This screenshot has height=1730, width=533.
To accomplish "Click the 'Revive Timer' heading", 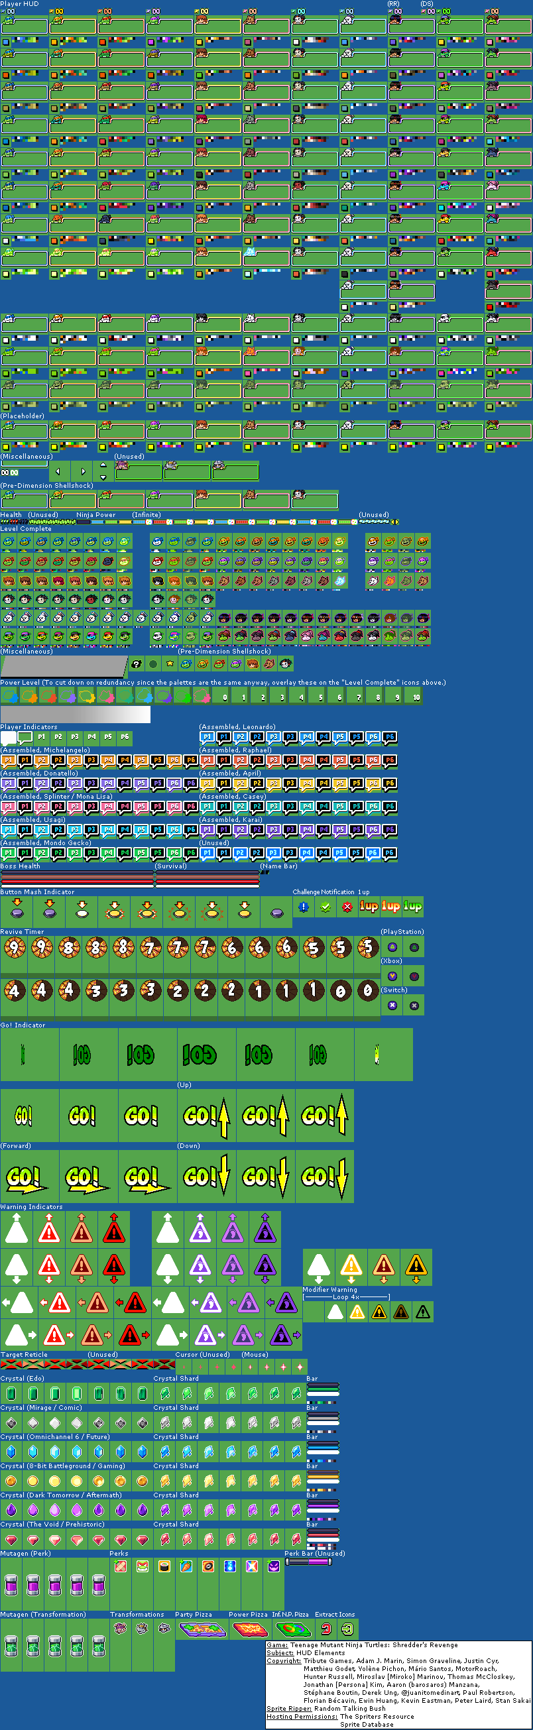I will [x=22, y=932].
